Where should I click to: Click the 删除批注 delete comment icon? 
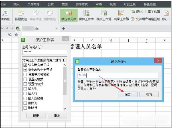tap(50, 13)
